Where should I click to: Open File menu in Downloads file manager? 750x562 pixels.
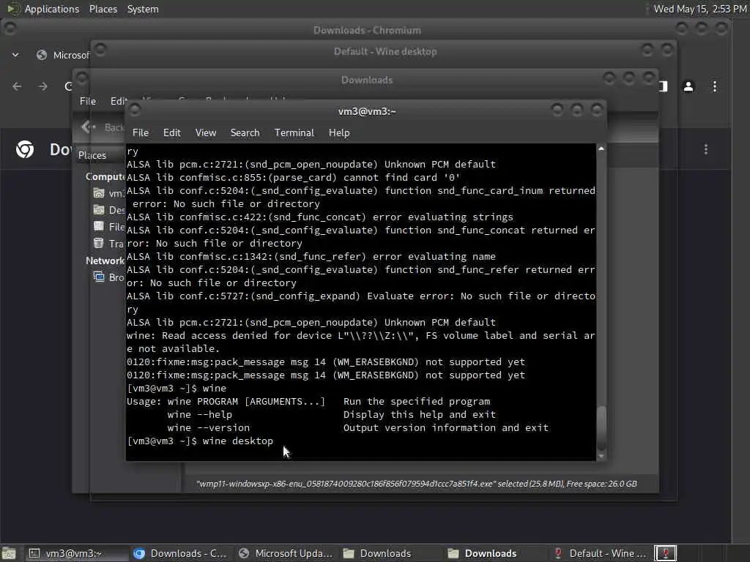pos(88,101)
